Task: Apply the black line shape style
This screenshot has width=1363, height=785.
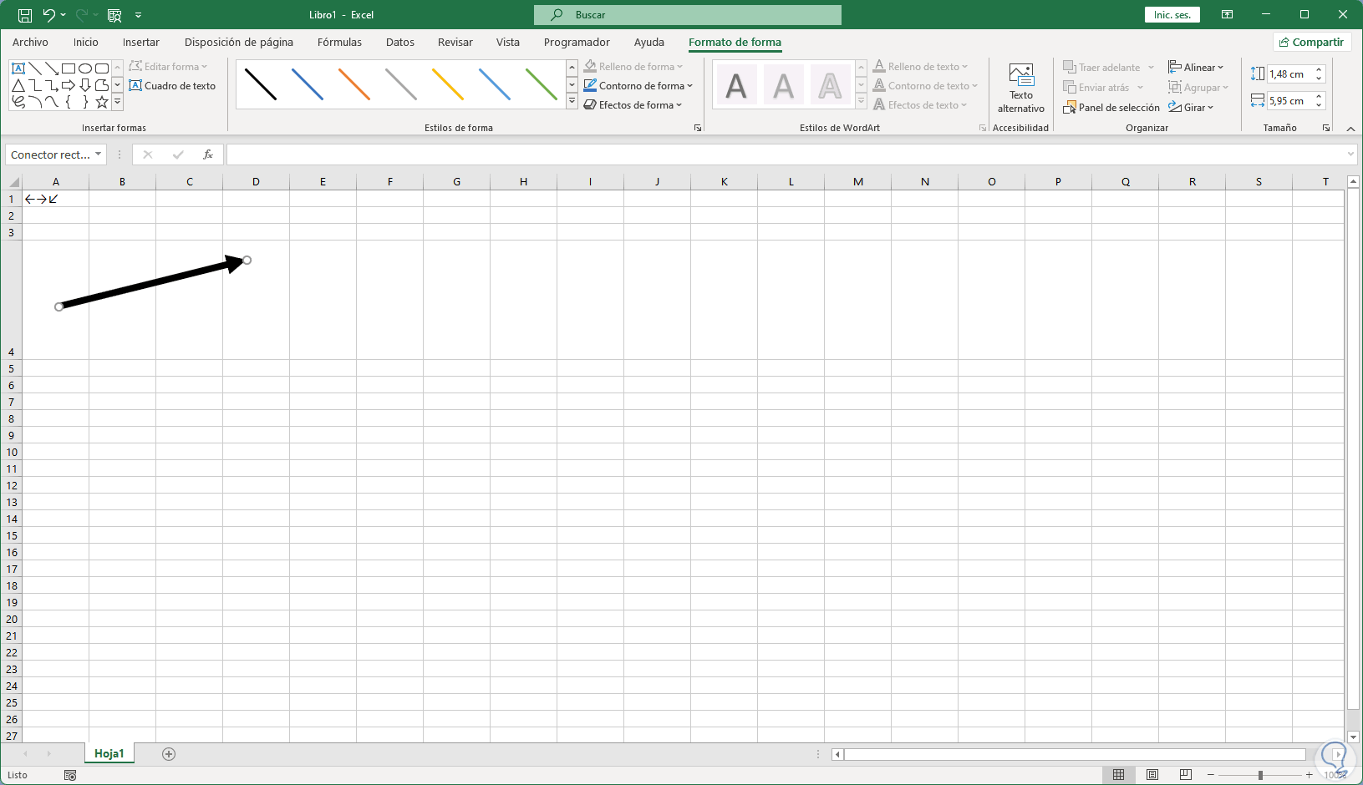Action: [x=261, y=84]
